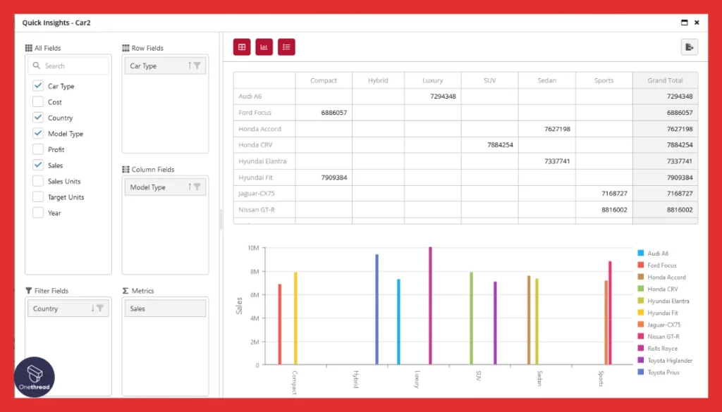
Task: Focus the fields Search box
Action: (x=68, y=65)
